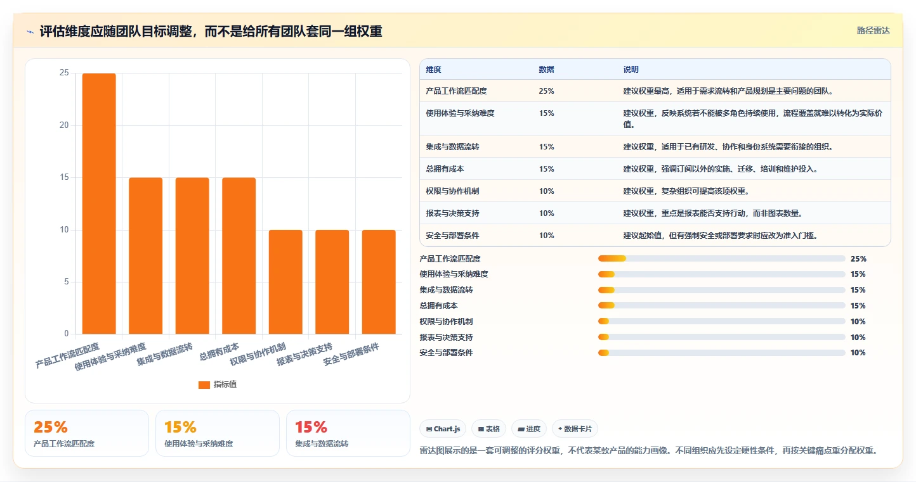Click the chart bar for 总拥有成本

point(239,256)
